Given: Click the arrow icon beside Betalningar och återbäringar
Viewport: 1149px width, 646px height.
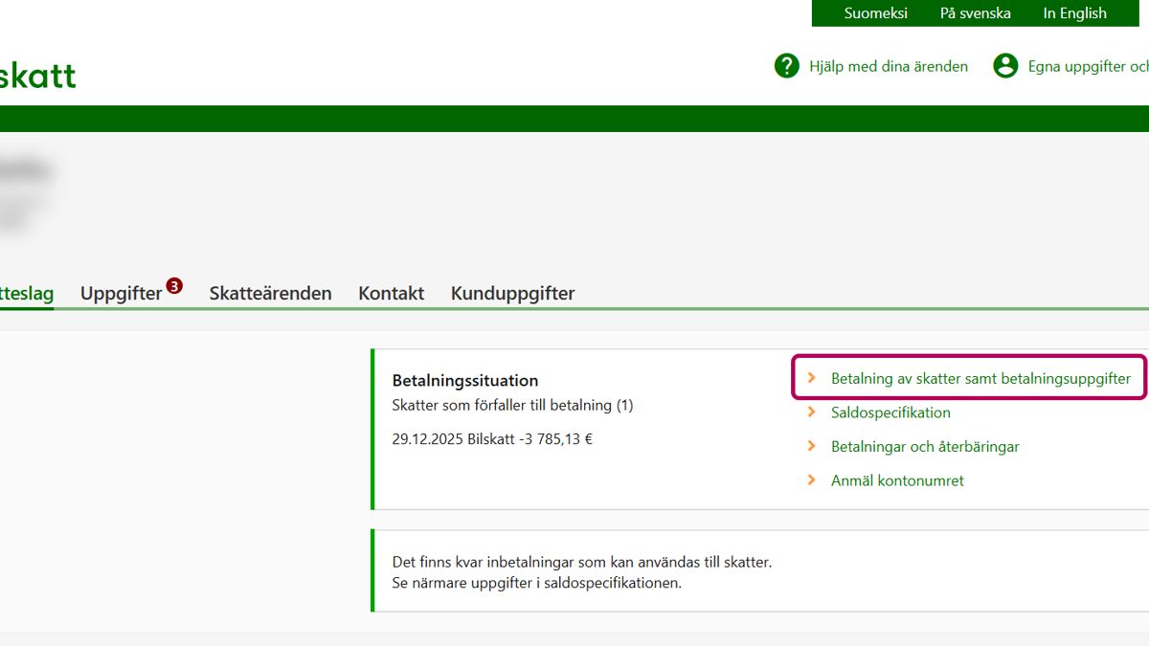Looking at the screenshot, I should click(812, 447).
